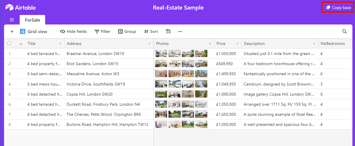The height and width of the screenshot is (146, 355).
Task: Open the Price column dropdown arrow
Action: 237,44
